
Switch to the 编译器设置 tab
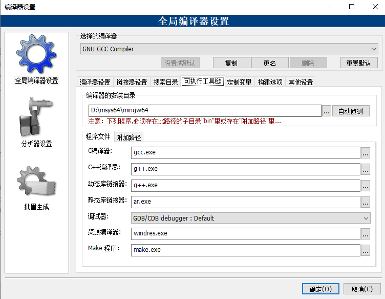95,82
